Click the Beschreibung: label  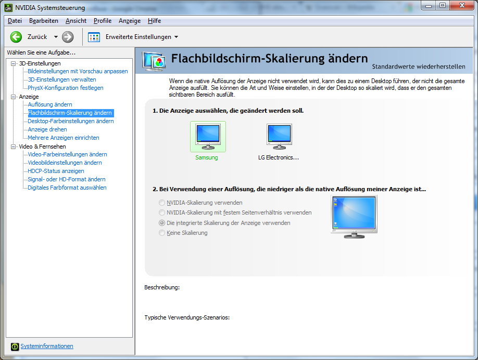pos(162,287)
